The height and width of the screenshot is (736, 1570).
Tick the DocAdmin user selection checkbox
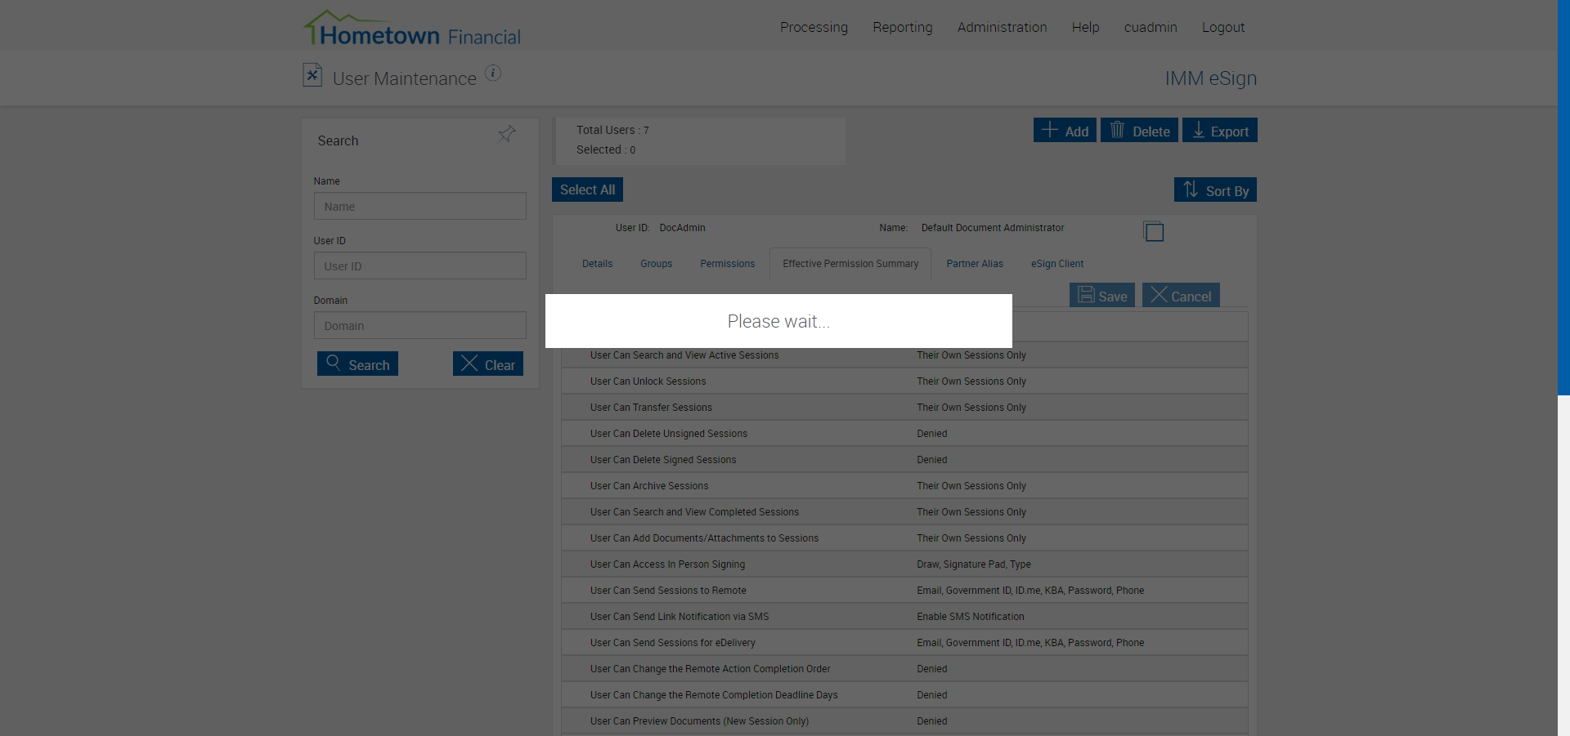(1153, 232)
